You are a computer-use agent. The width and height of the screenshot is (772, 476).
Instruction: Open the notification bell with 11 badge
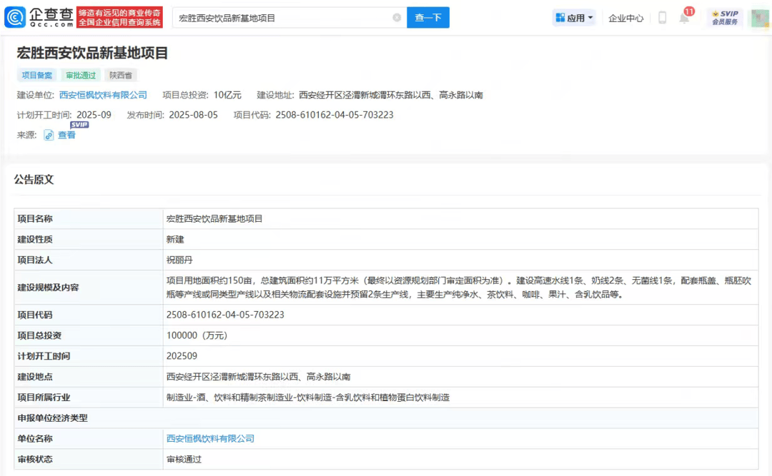684,17
